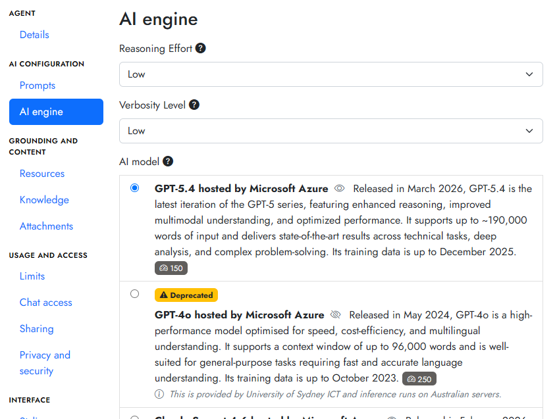
Task: Click the yellow Deprecated warning badge
Action: (x=186, y=295)
